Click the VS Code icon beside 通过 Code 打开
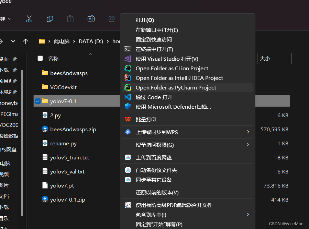 128,97
